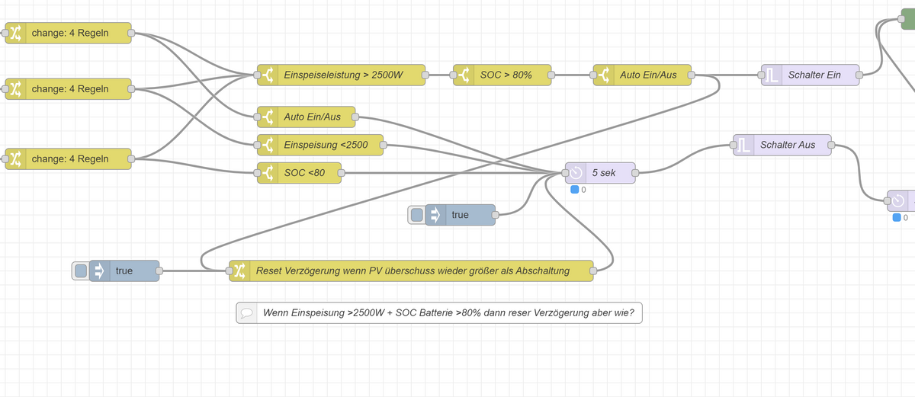Click the output port of Schalter Ein node
This screenshot has width=915, height=397.
(859, 75)
